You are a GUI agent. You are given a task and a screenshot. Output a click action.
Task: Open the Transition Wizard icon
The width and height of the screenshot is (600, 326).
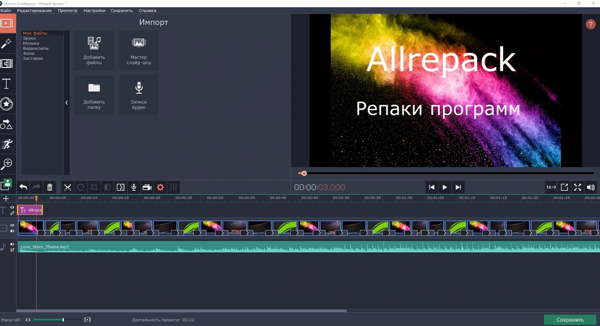click(120, 187)
